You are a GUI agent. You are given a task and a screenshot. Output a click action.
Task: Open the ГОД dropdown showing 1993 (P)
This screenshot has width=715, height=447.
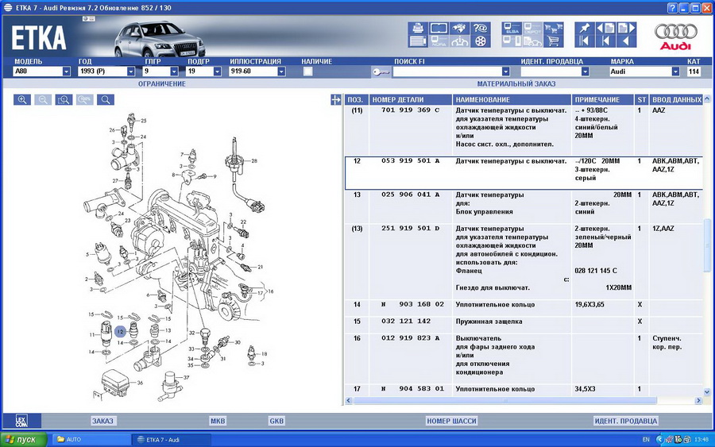pos(130,71)
